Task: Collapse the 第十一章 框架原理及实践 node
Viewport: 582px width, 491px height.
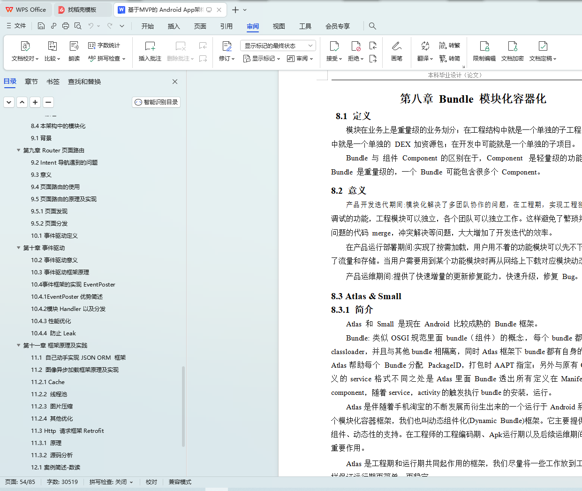Action: [x=19, y=345]
